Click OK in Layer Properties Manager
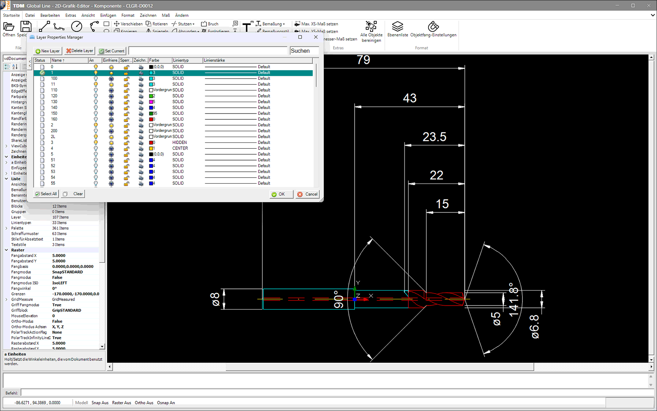The height and width of the screenshot is (411, 657). [281, 194]
